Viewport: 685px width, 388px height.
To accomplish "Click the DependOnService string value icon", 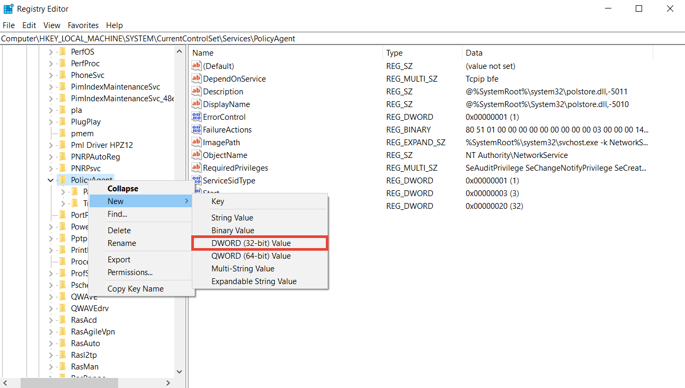I will 197,79.
